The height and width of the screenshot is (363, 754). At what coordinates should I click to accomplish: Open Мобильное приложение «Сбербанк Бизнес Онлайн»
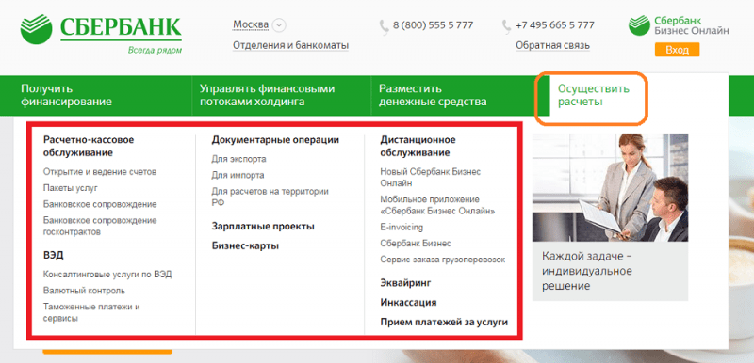click(x=437, y=205)
